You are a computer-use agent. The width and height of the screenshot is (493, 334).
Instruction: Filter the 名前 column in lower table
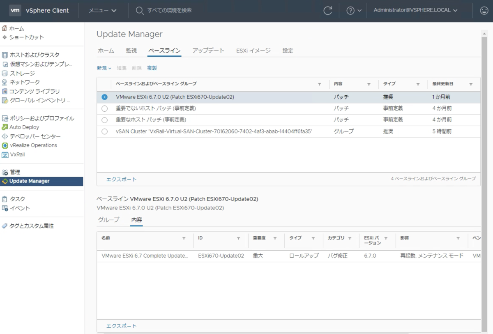click(184, 238)
